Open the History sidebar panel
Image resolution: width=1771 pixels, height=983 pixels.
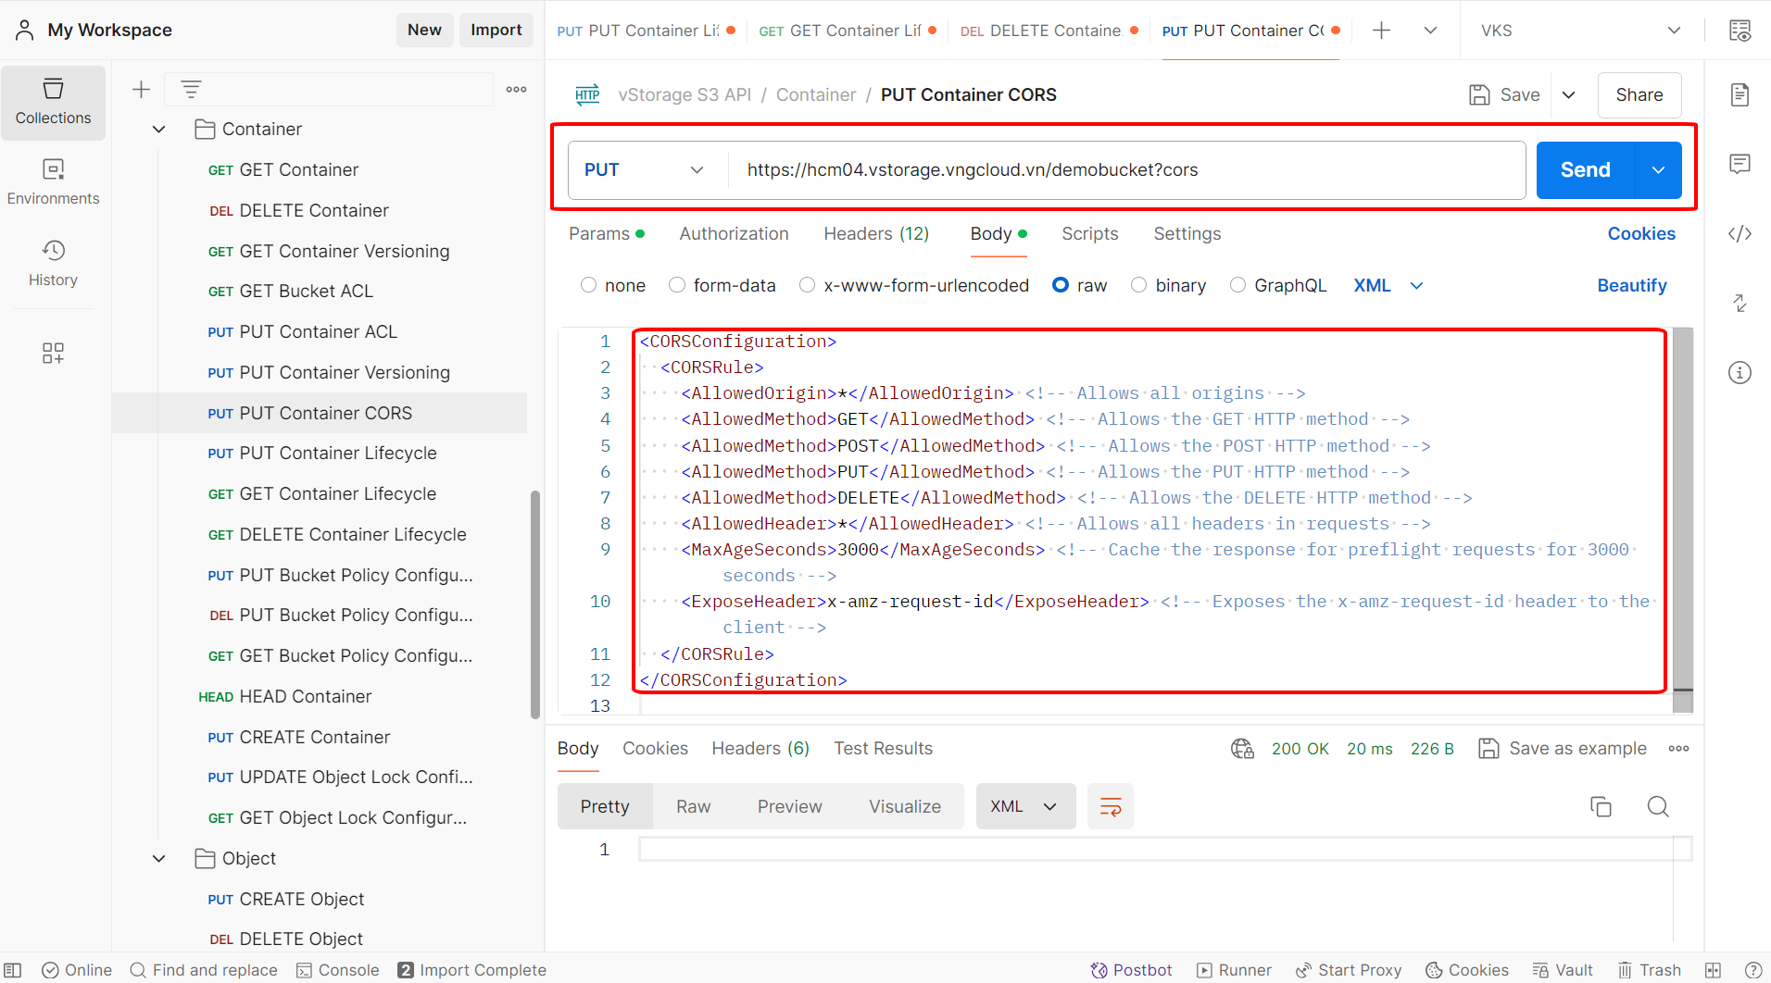[x=53, y=263]
